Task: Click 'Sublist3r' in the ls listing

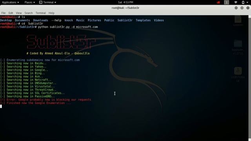Action: pos(125,20)
